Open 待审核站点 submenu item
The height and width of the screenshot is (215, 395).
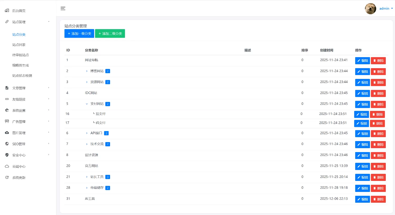pyautogui.click(x=21, y=55)
